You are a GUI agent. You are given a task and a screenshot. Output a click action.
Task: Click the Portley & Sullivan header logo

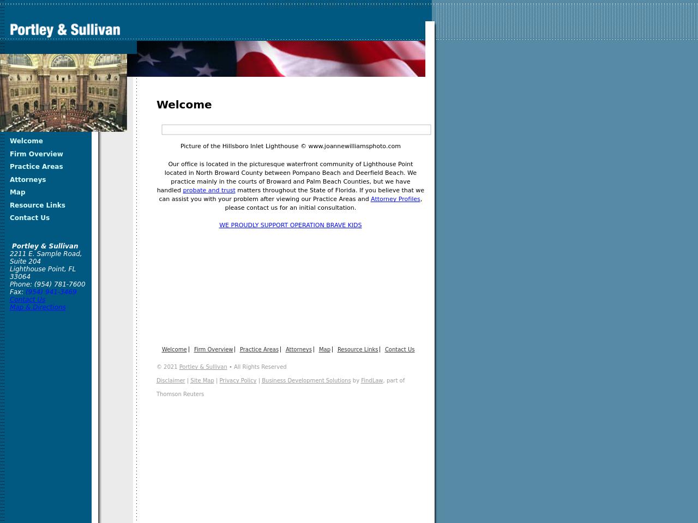point(65,30)
